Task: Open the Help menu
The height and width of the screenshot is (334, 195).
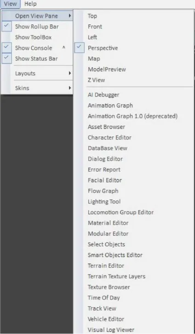Action: click(30, 4)
